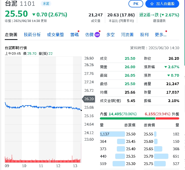Click the 成交量 value 21,247 at top
This screenshot has height=170, width=185.
[x=96, y=15]
